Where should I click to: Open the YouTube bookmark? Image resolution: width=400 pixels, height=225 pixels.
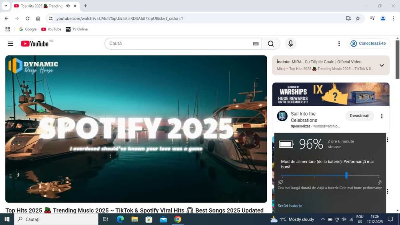point(51,29)
